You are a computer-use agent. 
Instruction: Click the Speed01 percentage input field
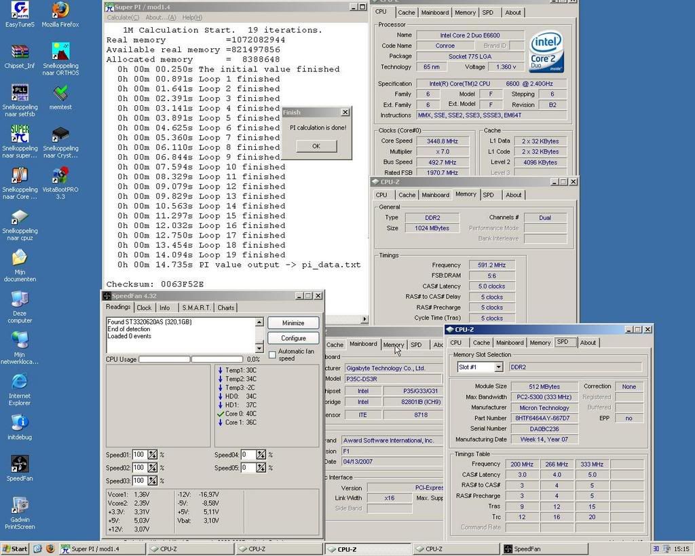[140, 454]
